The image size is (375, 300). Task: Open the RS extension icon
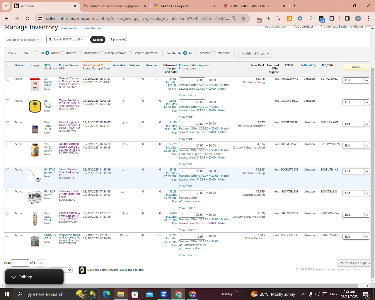click(x=268, y=18)
